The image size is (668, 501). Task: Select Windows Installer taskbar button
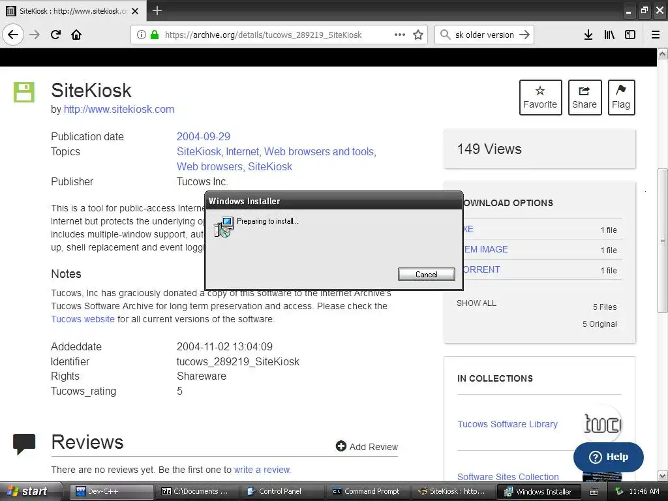[x=538, y=492]
